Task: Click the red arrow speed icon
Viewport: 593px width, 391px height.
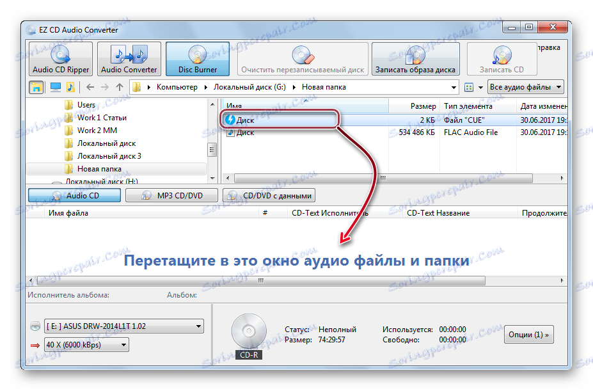Action: (35, 345)
